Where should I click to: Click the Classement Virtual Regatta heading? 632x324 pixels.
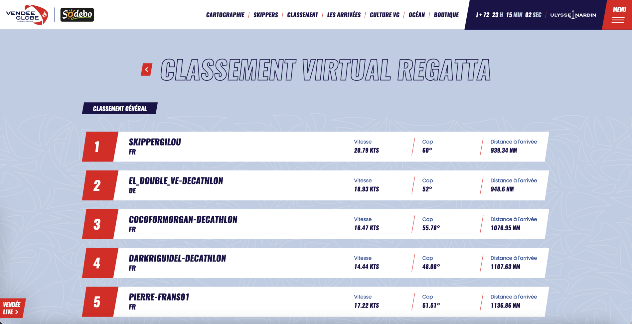326,70
